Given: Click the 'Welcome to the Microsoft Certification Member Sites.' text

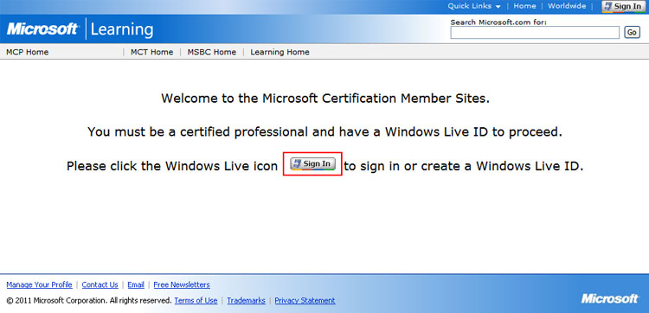Looking at the screenshot, I should pyautogui.click(x=325, y=99).
